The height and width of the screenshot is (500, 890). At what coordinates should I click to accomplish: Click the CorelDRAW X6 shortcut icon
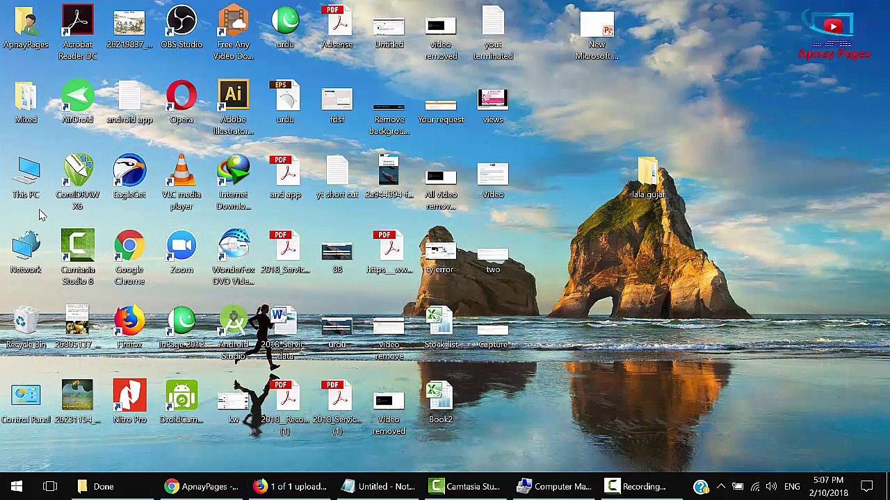pyautogui.click(x=78, y=172)
